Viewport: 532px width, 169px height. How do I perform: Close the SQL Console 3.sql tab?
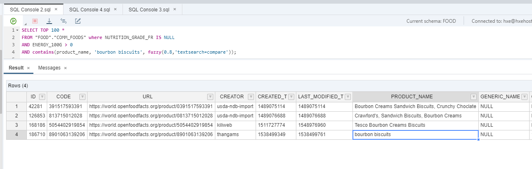[x=174, y=9]
